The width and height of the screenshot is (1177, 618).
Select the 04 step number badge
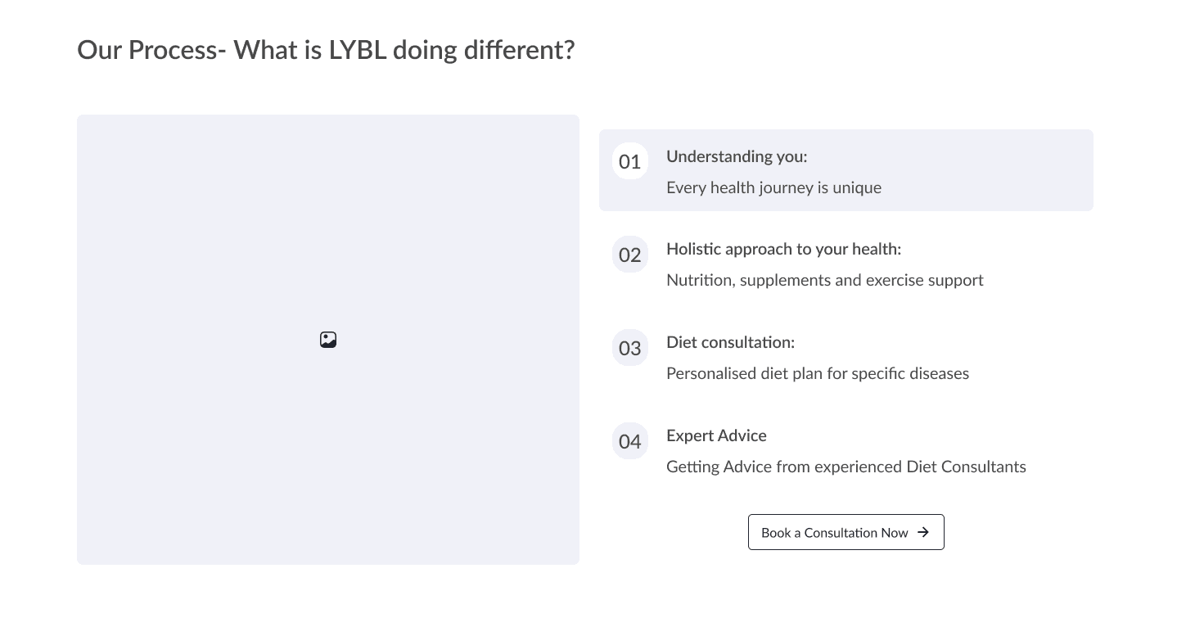[x=629, y=441]
